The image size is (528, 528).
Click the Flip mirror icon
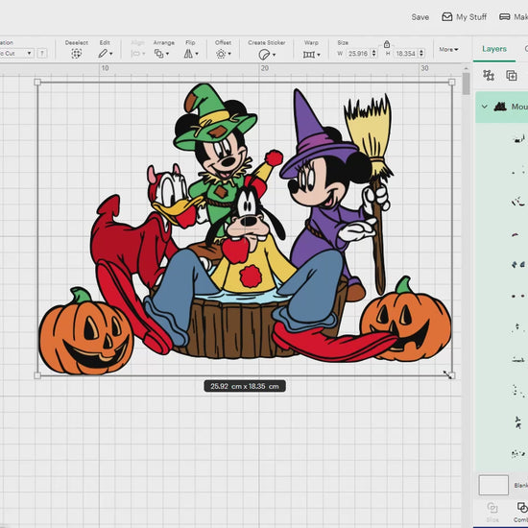pos(188,54)
